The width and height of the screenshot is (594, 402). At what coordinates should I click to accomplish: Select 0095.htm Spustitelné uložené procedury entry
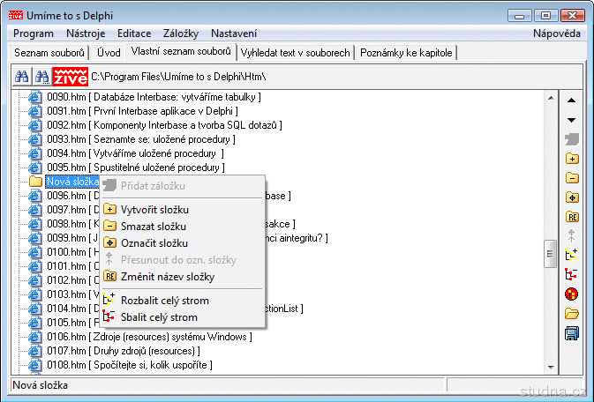(136, 167)
